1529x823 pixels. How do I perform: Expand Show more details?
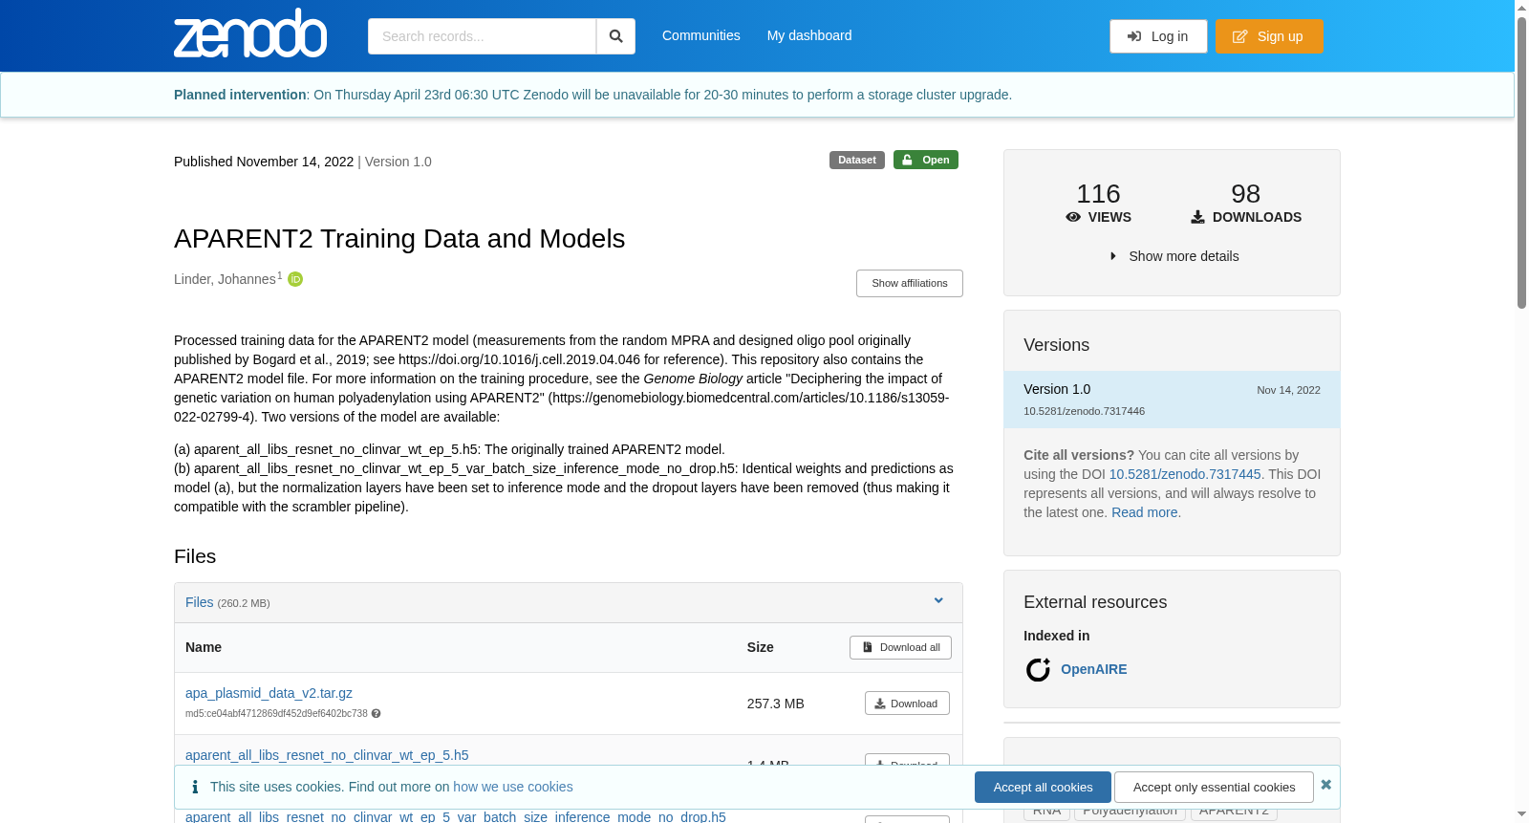(x=1174, y=256)
